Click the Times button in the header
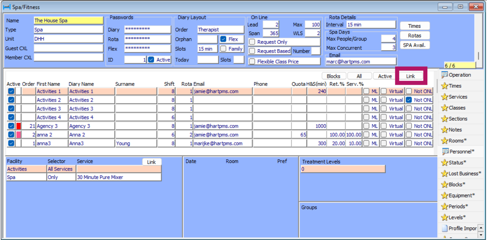The height and width of the screenshot is (240, 487). coord(414,26)
